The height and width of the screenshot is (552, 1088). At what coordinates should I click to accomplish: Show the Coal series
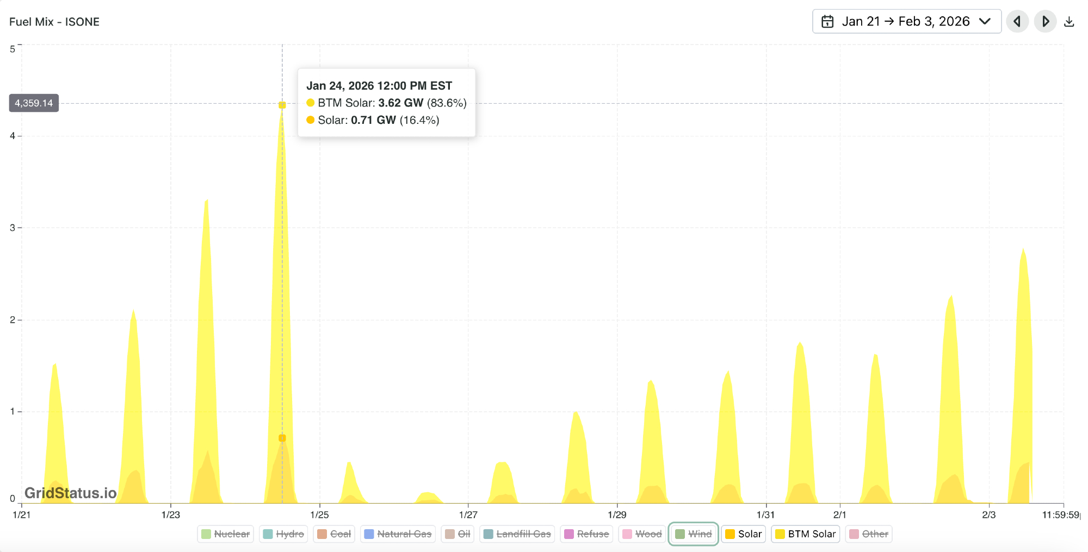pyautogui.click(x=334, y=534)
